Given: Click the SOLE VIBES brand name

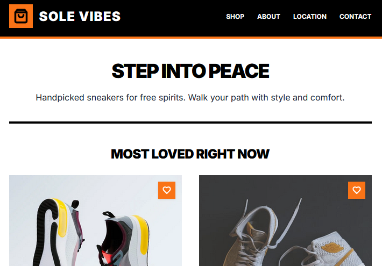Looking at the screenshot, I should point(80,17).
